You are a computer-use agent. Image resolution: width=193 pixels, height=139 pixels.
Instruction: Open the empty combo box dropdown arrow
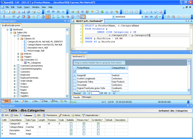(113, 17)
